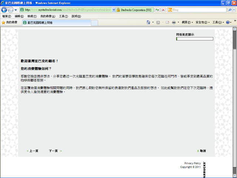Open the 編輯(E) menu

[19, 16]
